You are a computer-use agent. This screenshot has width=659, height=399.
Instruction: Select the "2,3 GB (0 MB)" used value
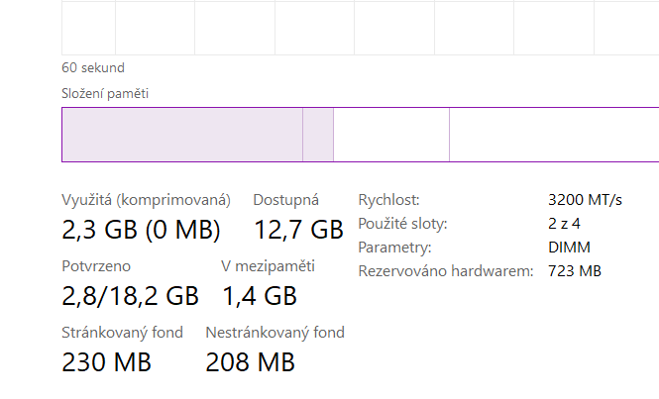point(141,231)
